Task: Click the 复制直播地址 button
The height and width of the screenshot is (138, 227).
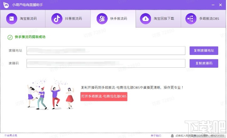Action: point(204,51)
